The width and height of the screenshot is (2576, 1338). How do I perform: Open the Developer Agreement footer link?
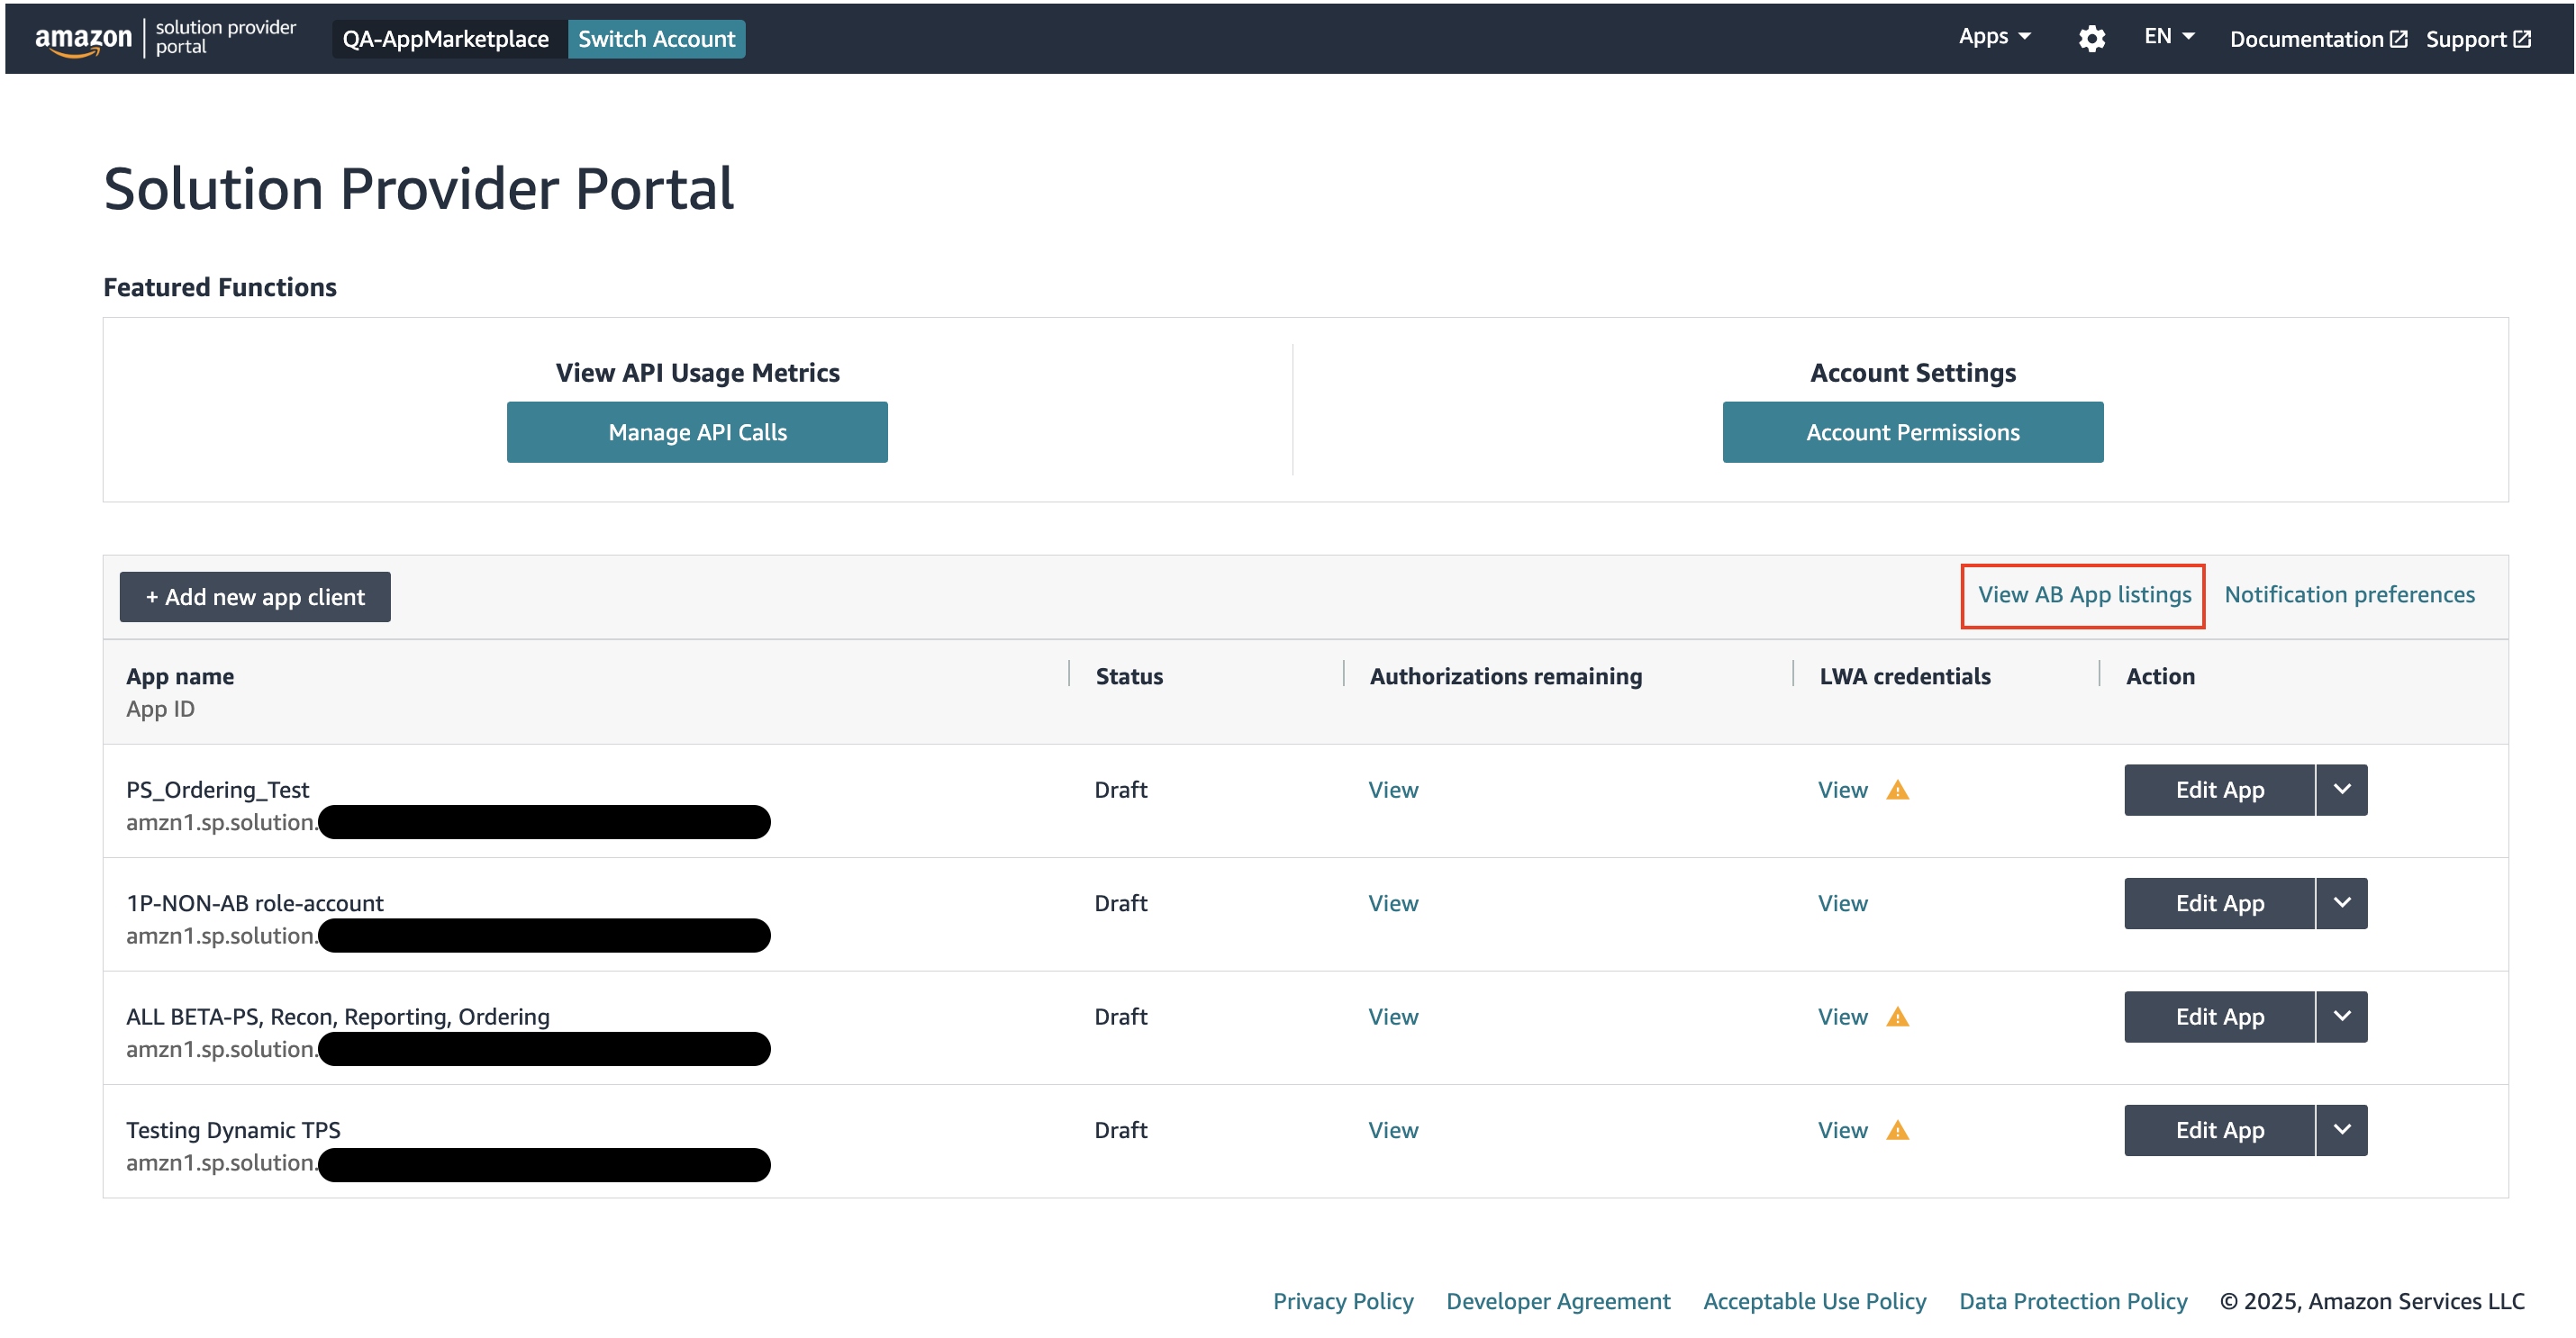tap(1558, 1302)
